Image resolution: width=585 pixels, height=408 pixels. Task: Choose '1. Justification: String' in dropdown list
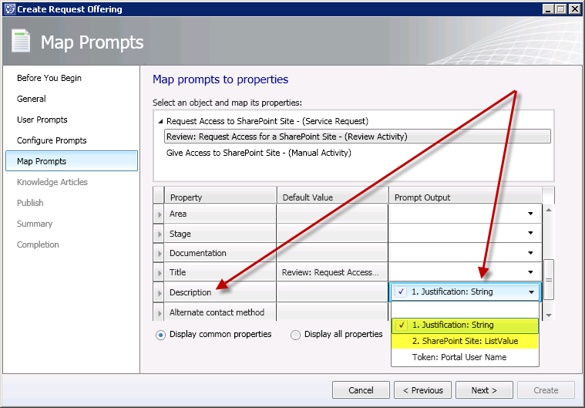(452, 325)
